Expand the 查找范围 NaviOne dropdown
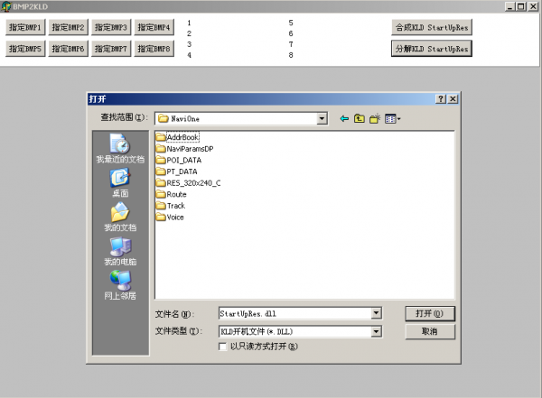The height and width of the screenshot is (398, 542). 322,118
